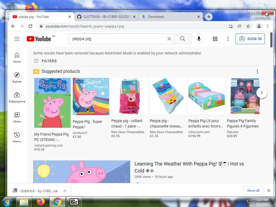Open Peppa Pig Lit pour enfants image
The image size is (276, 207).
[x=206, y=96]
